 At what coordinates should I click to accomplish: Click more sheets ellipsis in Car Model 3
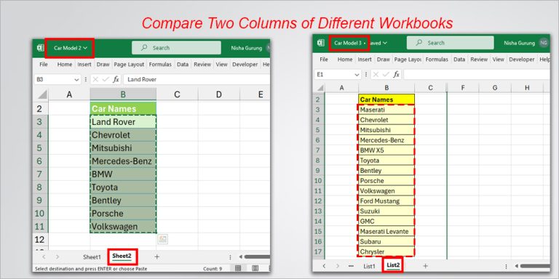click(x=351, y=266)
